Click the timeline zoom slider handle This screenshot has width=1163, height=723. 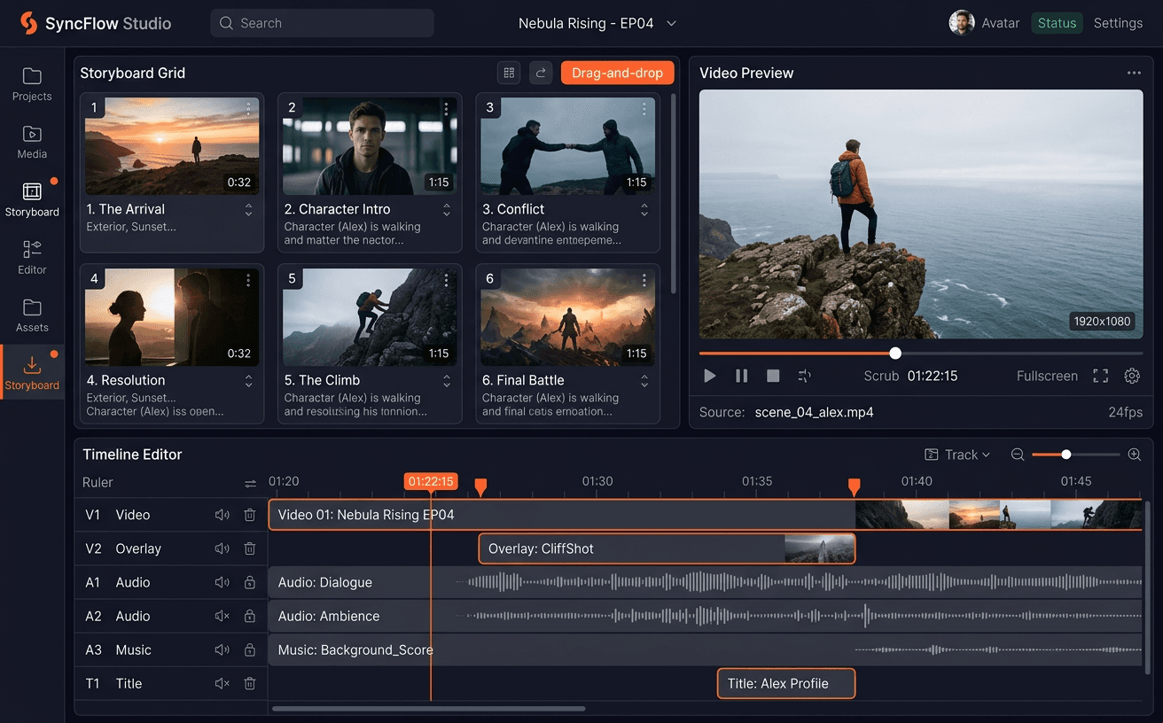point(1066,455)
